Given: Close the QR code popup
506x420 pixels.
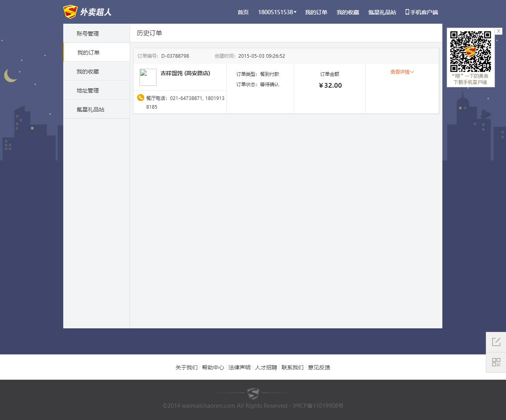Looking at the screenshot, I should pos(498,31).
